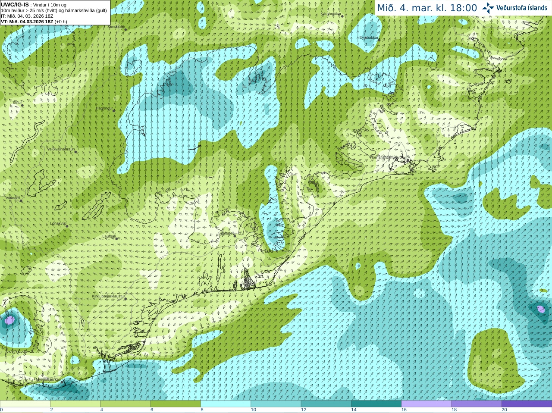552x413 pixels.
Task: Click the Kirkjubæjarklaustur place label
Action: 109,297
